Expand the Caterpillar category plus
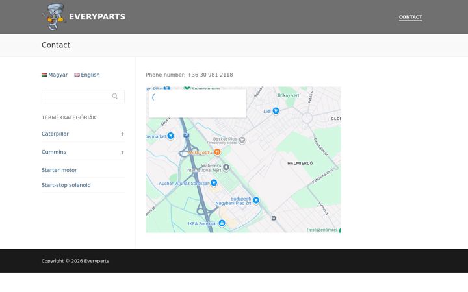 [x=122, y=134]
